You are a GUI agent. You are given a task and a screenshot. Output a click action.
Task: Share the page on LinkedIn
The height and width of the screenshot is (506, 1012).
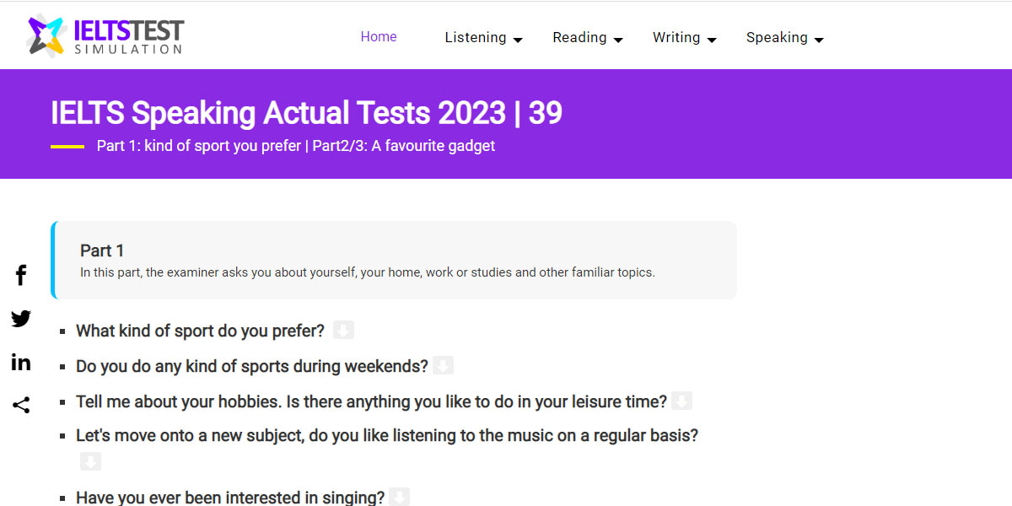pyautogui.click(x=20, y=361)
